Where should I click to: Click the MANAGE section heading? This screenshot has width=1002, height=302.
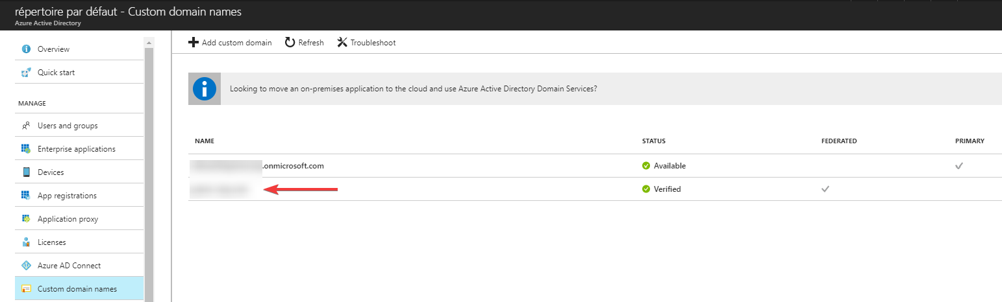32,103
